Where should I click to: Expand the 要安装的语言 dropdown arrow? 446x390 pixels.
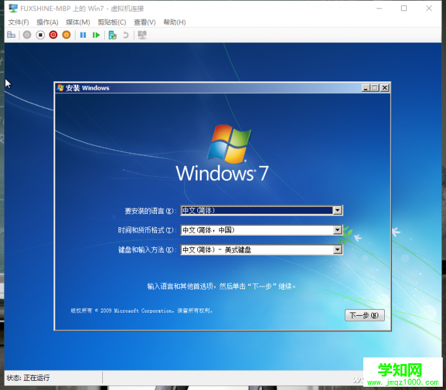(337, 210)
